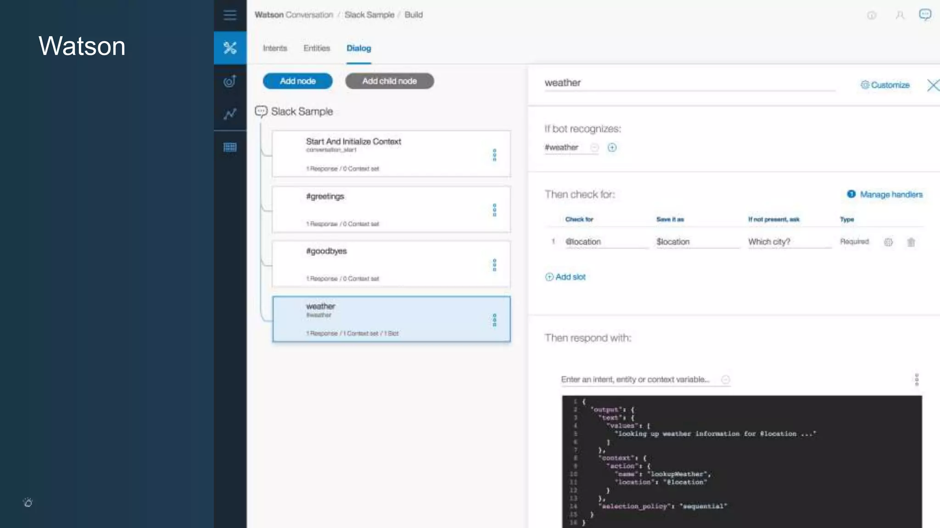
Task: Open settings gear for @location slot
Action: (x=889, y=242)
